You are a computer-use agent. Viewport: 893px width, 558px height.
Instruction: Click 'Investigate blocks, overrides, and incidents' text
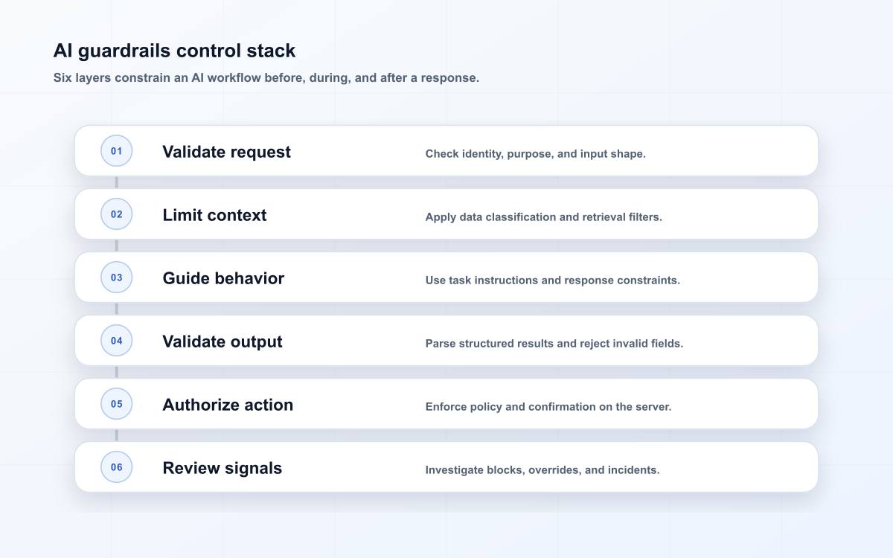click(542, 470)
